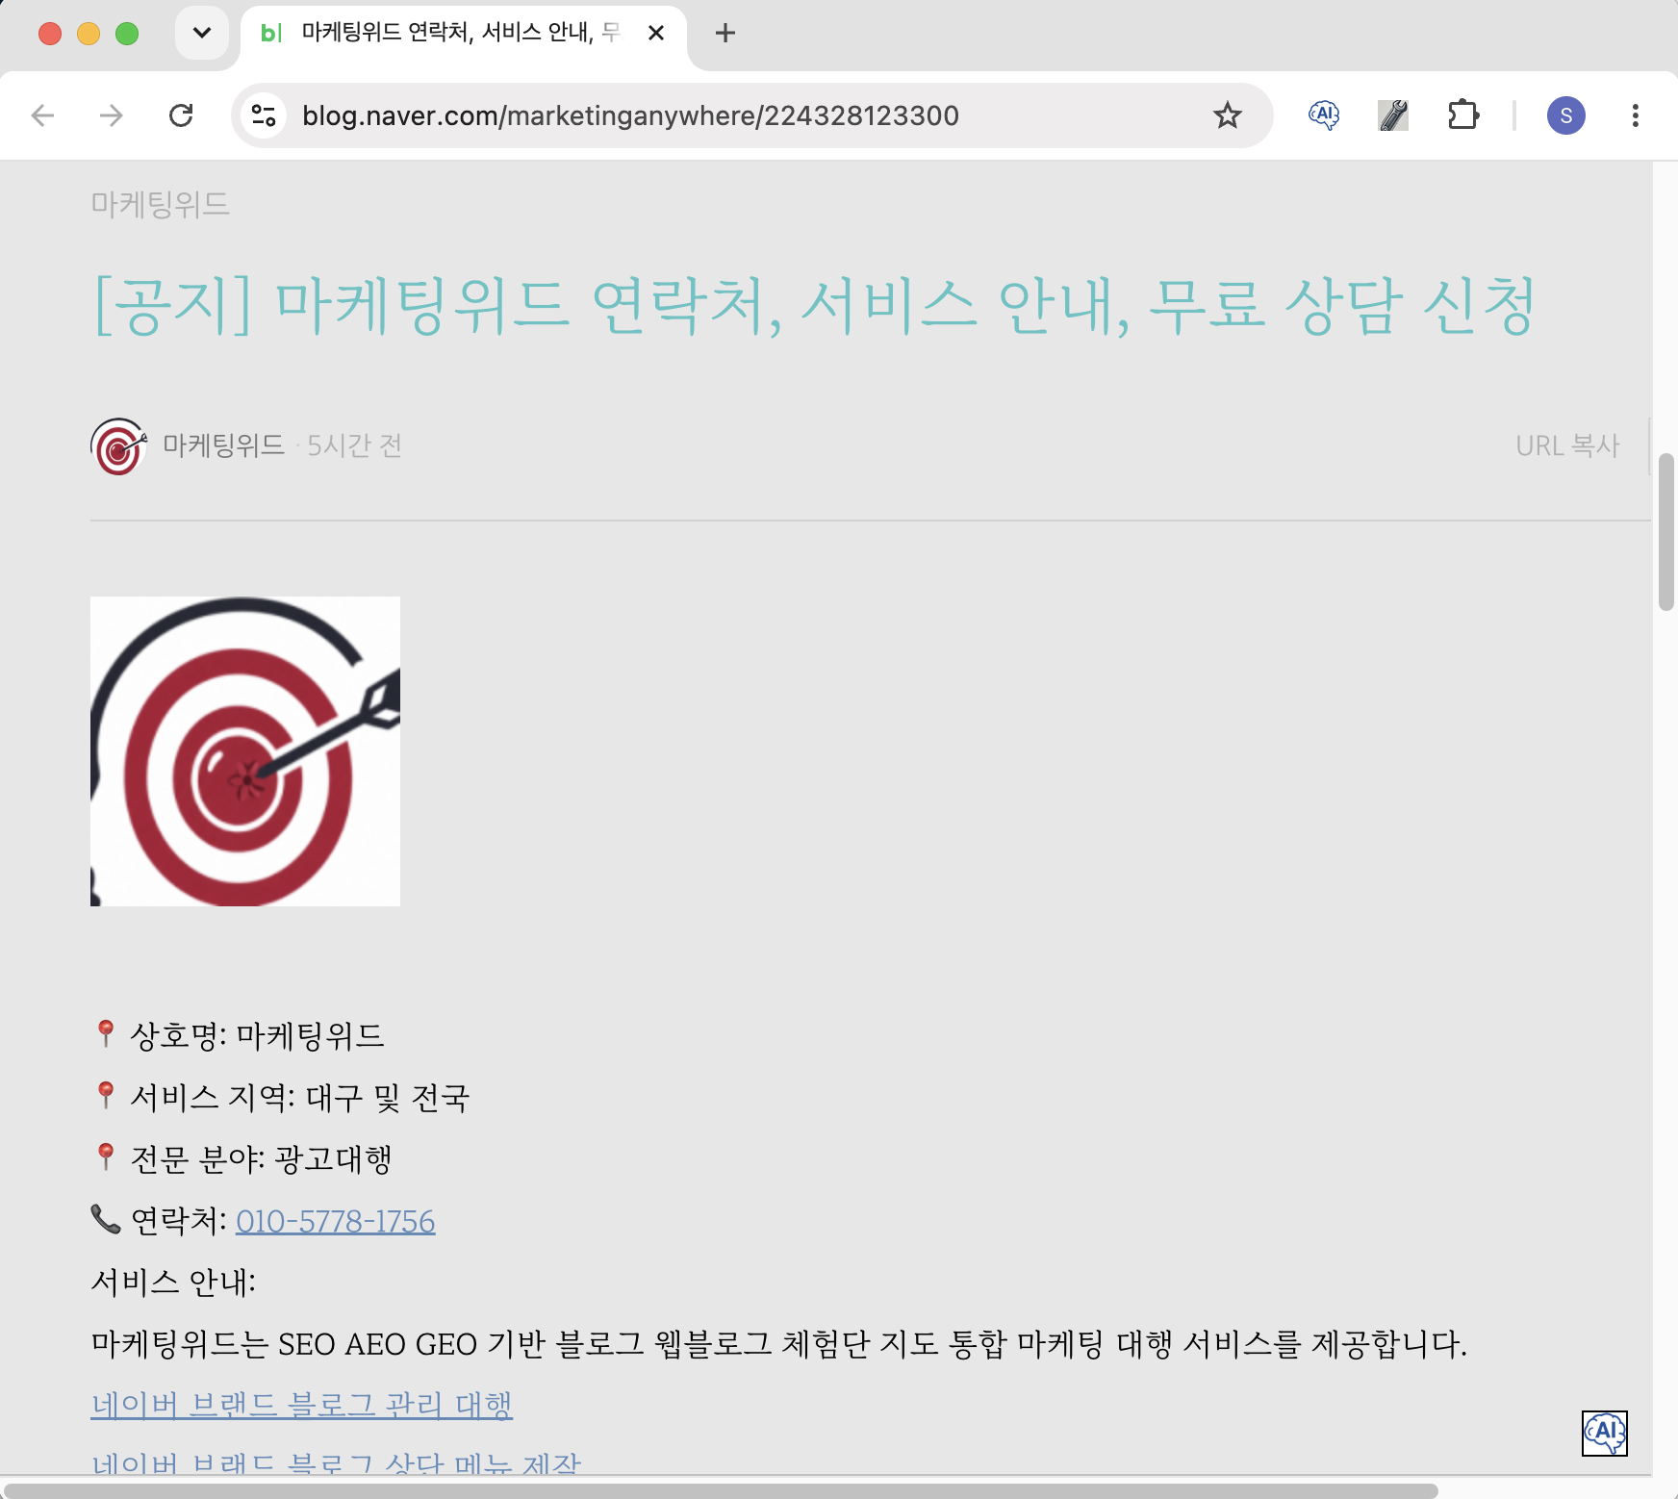
Task: Select the text 서비스 지역: 대구 및 전국
Action: click(300, 1098)
